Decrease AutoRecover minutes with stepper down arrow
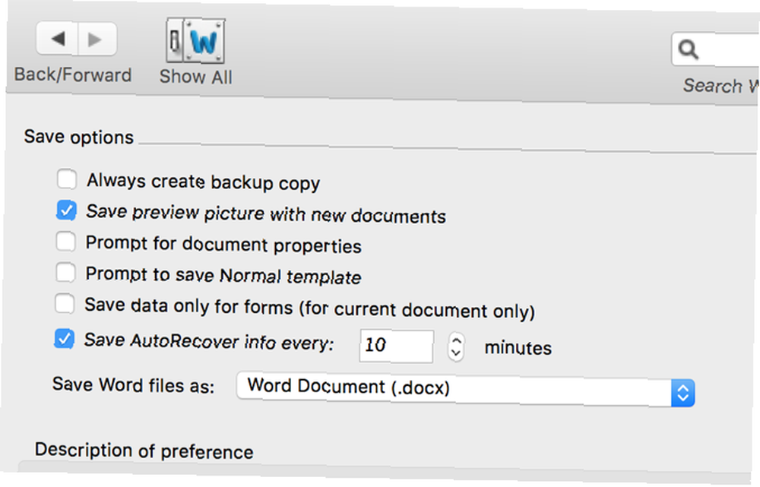This screenshot has height=487, width=760. click(x=455, y=354)
